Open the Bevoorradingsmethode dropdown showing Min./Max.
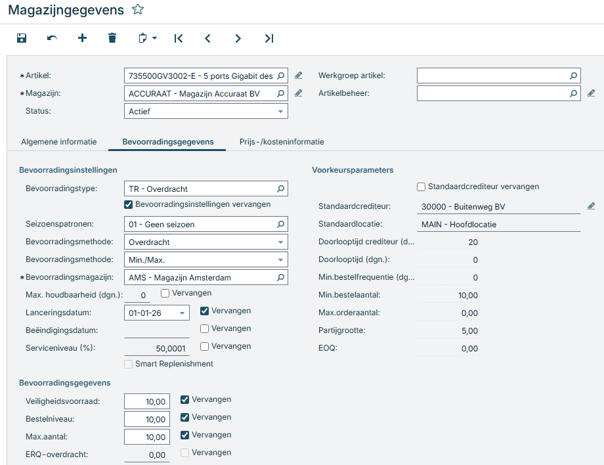Viewport: 604px width, 465px height. coord(280,259)
